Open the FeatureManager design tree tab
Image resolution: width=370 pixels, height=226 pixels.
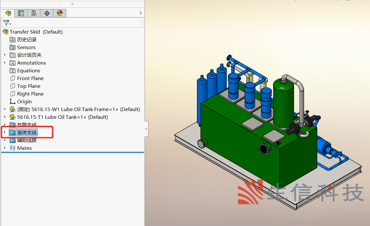coord(8,13)
